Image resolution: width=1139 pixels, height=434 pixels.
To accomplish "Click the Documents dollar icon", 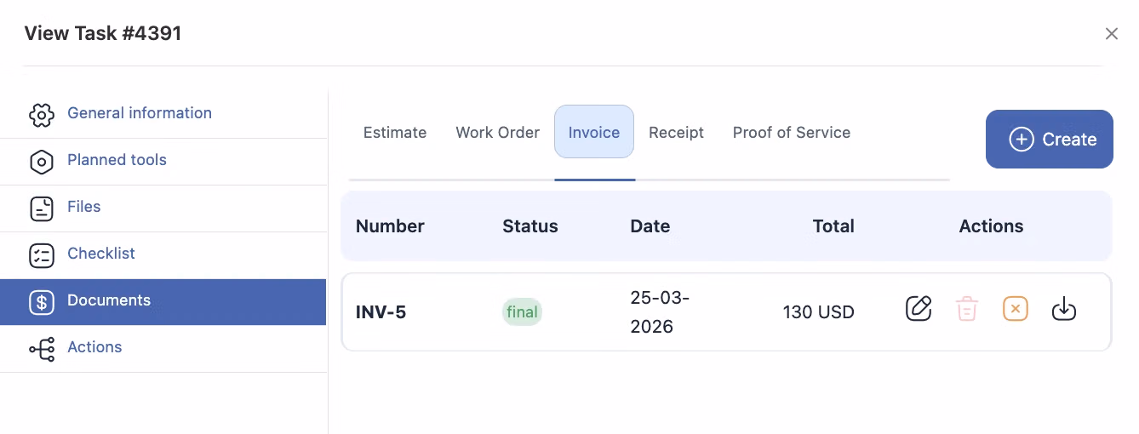I will click(42, 302).
